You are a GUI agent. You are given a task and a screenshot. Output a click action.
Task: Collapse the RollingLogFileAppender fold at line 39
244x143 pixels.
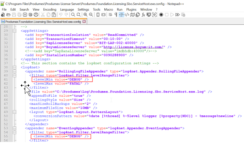click(x=15, y=71)
